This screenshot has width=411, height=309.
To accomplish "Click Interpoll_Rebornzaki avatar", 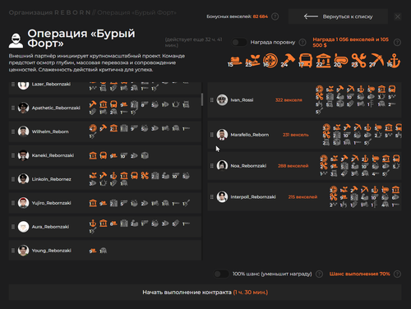I will point(222,196).
